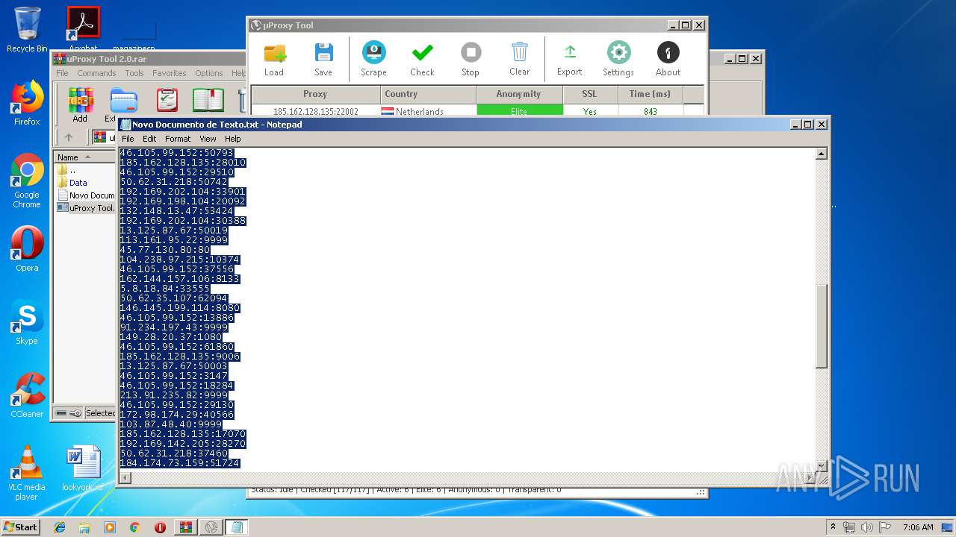Show hidden system tray icons
Viewport: 956px width, 537px height.
[x=834, y=527]
